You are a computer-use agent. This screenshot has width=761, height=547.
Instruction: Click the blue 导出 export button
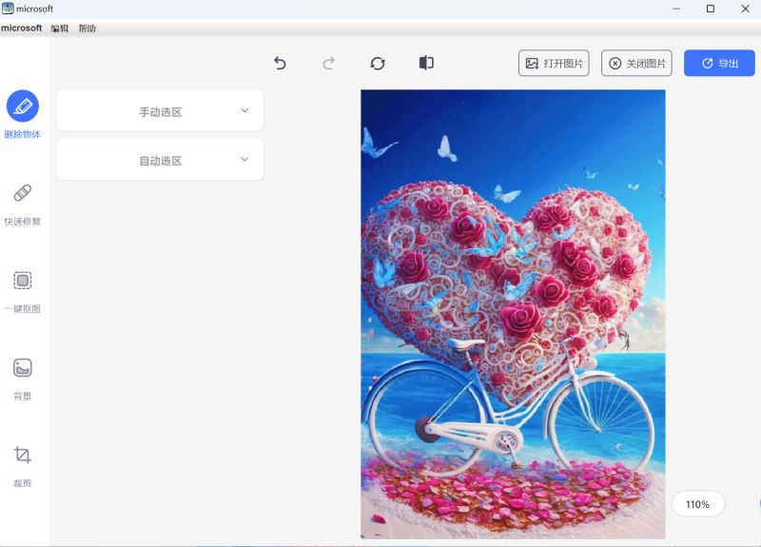tap(719, 63)
